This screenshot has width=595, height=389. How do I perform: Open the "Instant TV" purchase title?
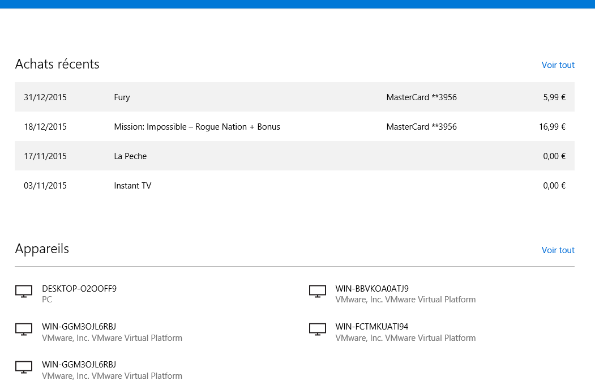[x=132, y=186]
